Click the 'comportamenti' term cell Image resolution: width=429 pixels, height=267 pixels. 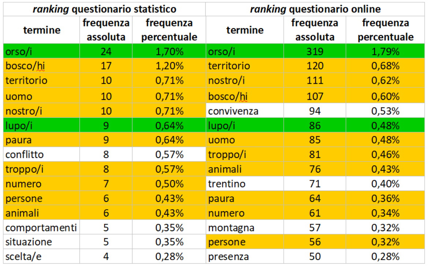(x=41, y=227)
